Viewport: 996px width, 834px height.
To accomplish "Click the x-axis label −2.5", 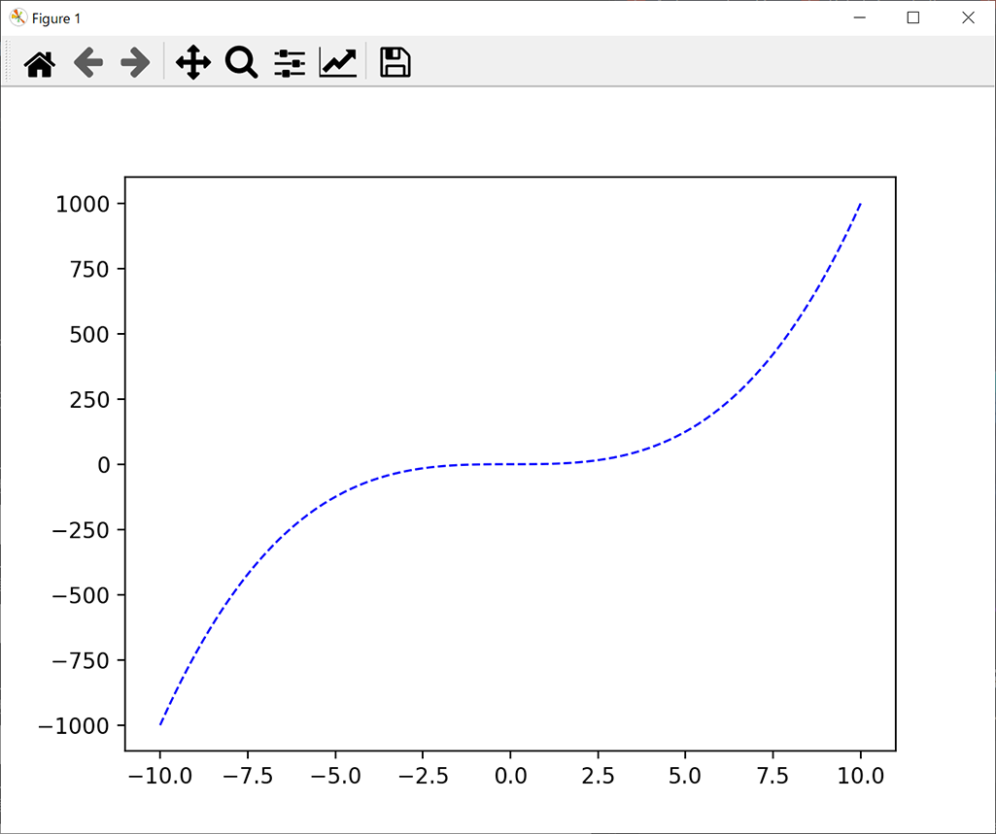I will tap(423, 776).
